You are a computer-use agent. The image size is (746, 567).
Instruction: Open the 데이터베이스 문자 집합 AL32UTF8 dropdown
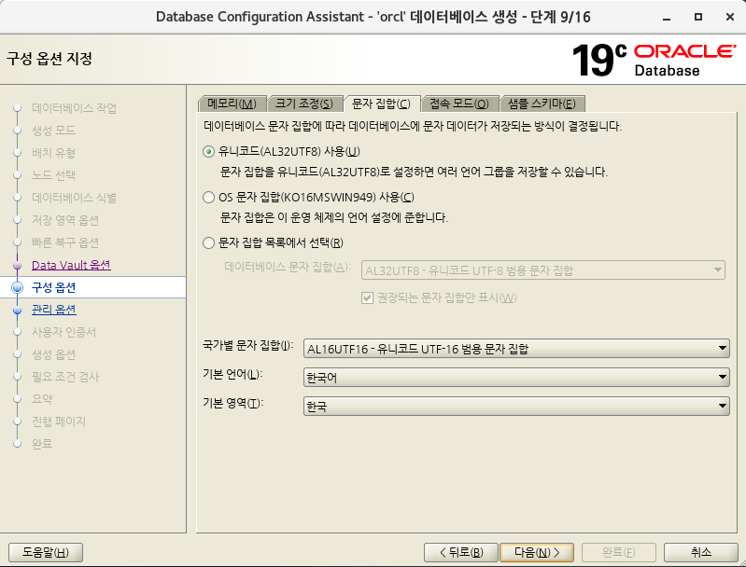point(543,270)
